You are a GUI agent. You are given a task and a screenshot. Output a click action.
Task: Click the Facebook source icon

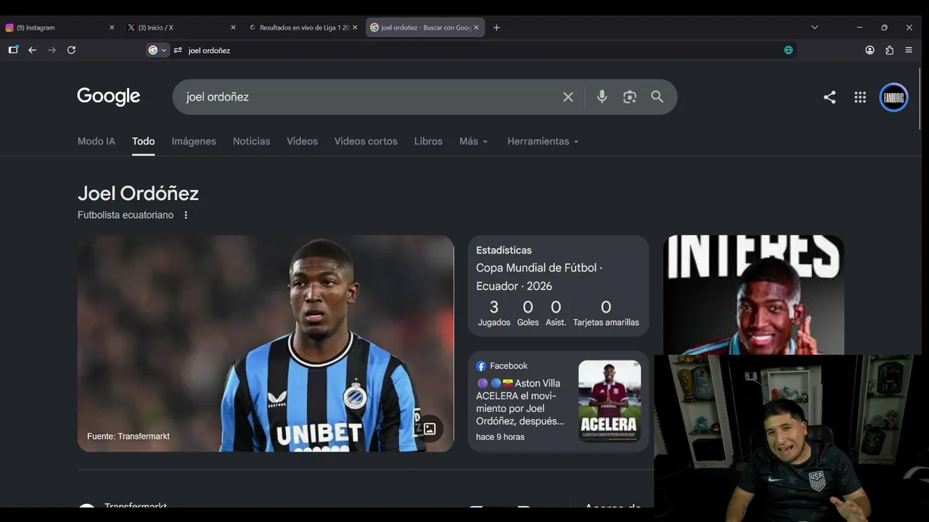pos(481,366)
